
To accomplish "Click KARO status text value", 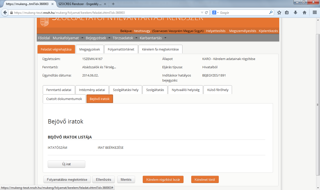I will click(x=229, y=59).
